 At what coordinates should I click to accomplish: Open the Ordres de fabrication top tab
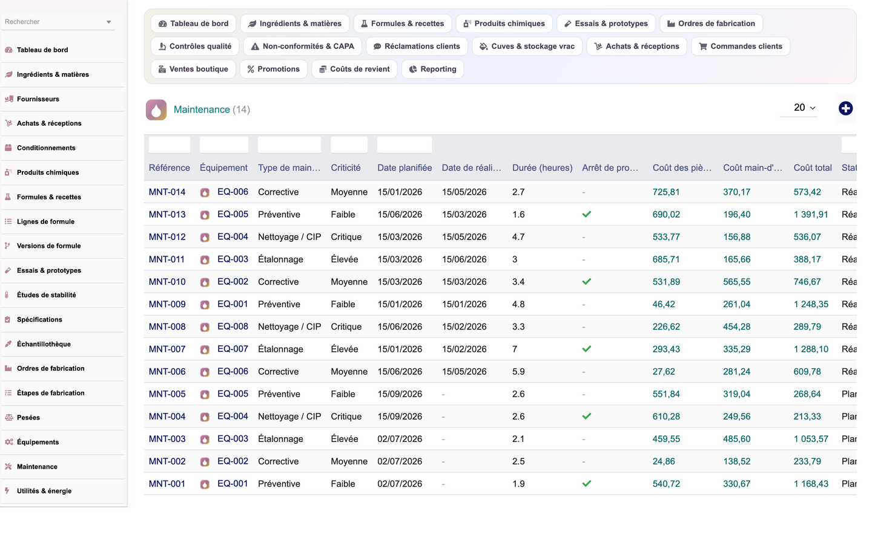point(711,24)
